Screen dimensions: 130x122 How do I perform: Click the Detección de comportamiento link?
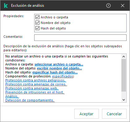pos(30,100)
